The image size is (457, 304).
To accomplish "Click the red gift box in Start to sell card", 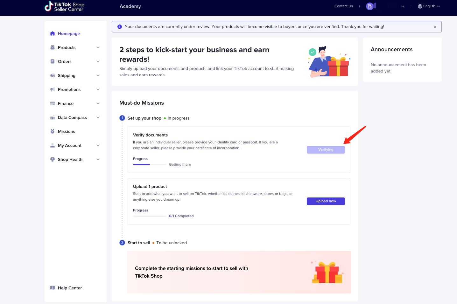I will click(327, 273).
